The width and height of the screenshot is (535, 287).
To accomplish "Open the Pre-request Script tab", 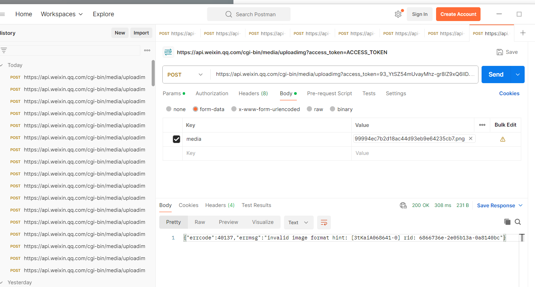I will pyautogui.click(x=330, y=93).
